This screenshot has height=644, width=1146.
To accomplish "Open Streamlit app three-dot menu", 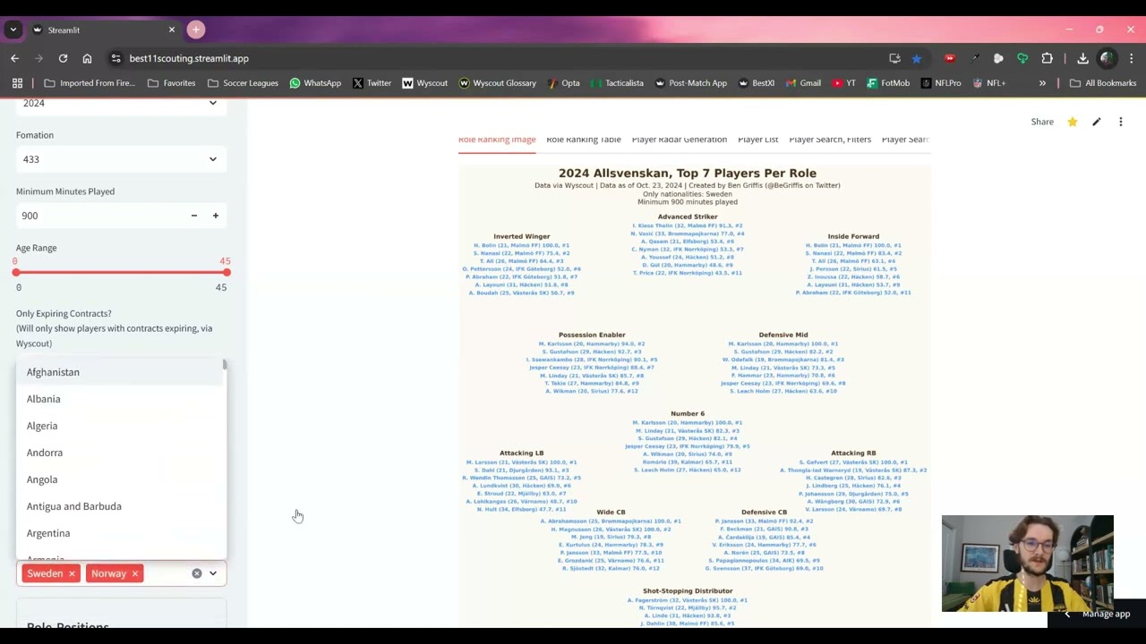I will [x=1120, y=122].
